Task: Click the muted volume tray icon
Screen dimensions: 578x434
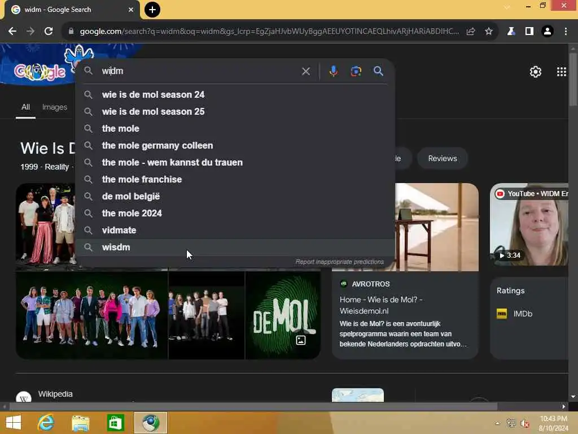Action: (525, 423)
